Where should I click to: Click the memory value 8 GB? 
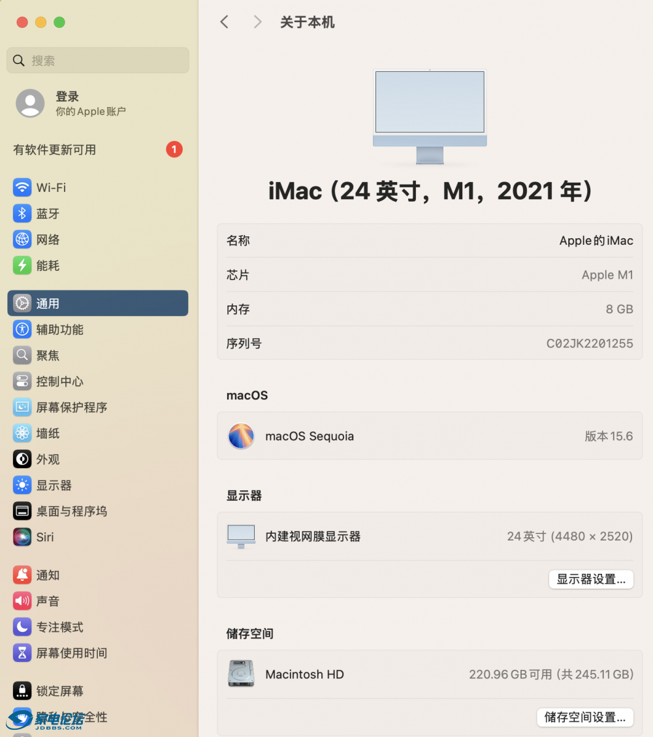(x=619, y=309)
